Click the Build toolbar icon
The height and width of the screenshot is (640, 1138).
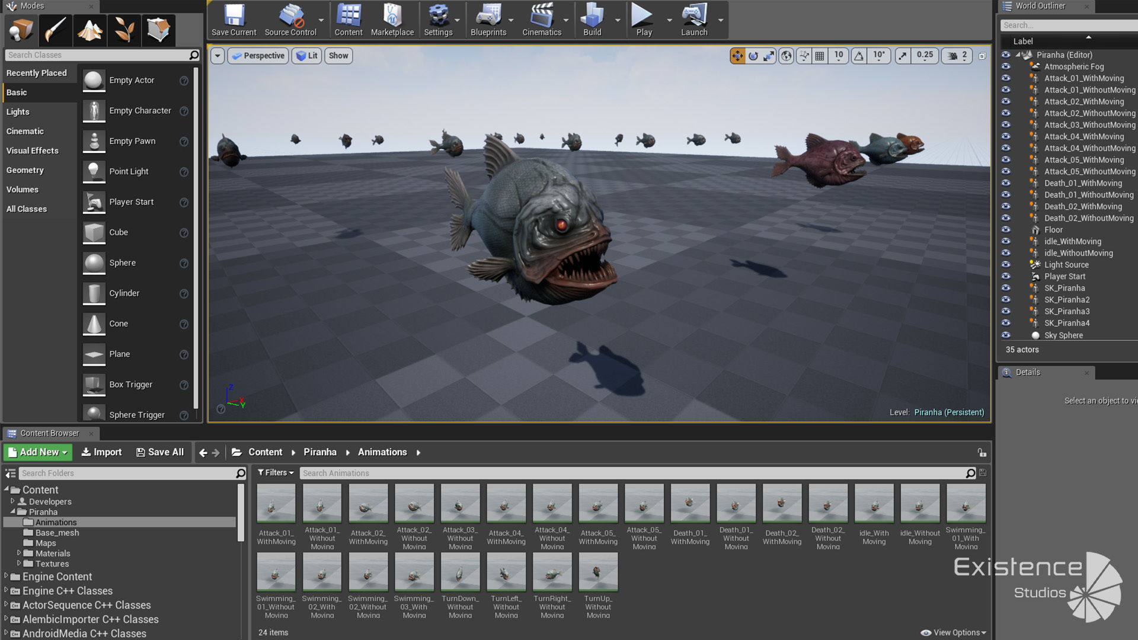592,20
